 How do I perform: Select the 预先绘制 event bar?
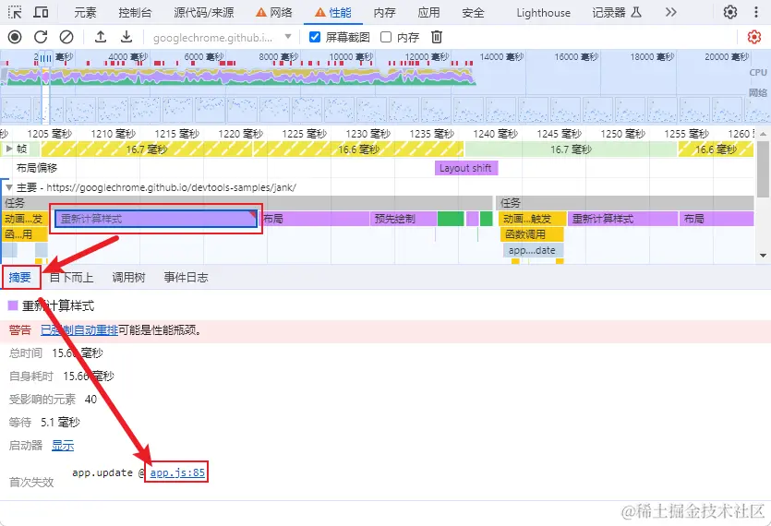[404, 219]
